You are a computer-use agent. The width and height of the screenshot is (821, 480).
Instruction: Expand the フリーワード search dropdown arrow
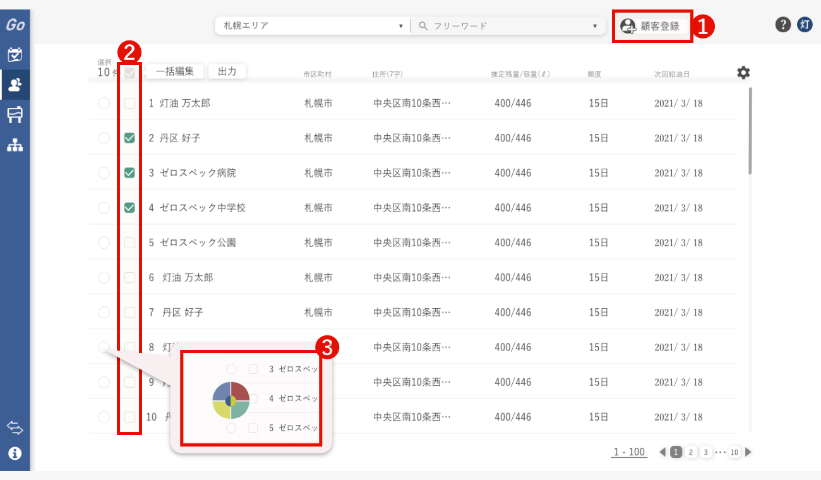point(595,27)
